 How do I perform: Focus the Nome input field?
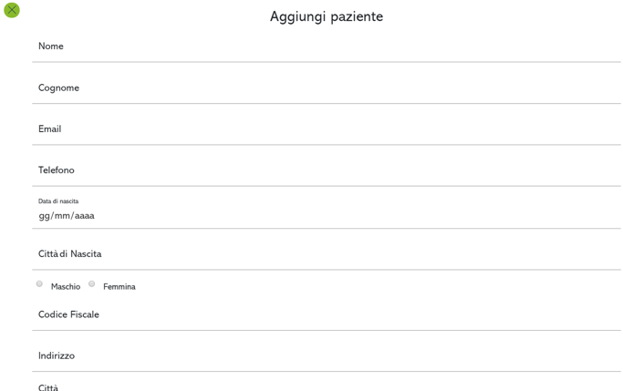327,46
